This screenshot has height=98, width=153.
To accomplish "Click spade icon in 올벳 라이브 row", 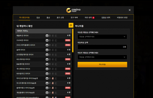I will click(x=47, y=50).
